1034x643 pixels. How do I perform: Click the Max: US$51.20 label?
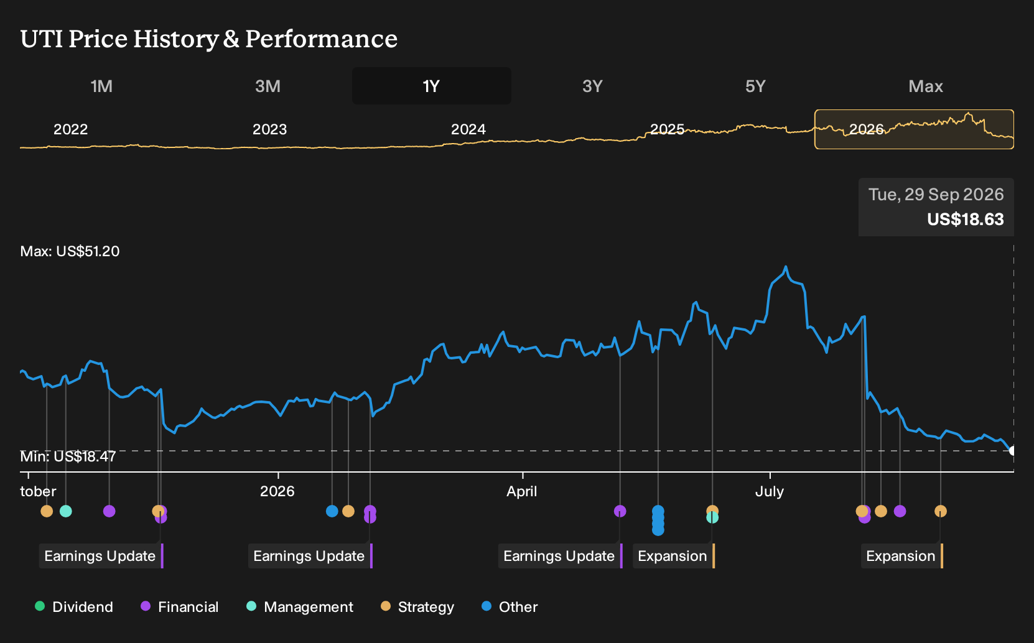[70, 251]
